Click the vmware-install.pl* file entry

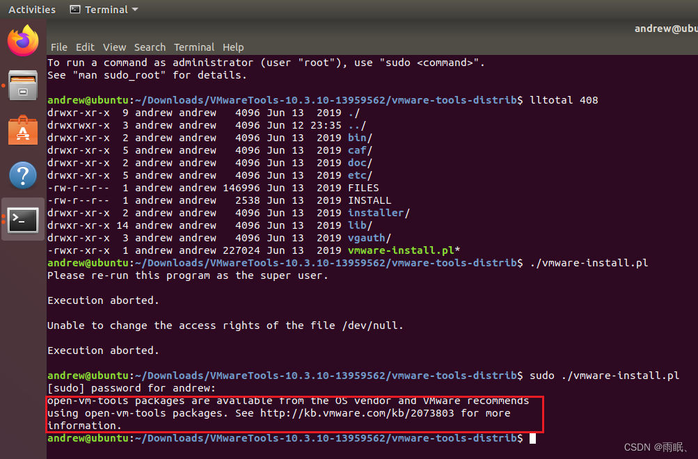click(404, 250)
